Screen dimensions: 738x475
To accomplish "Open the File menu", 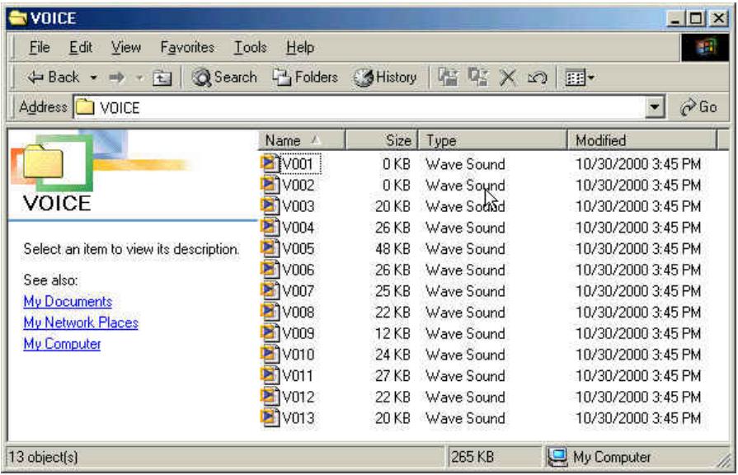I will [x=40, y=47].
